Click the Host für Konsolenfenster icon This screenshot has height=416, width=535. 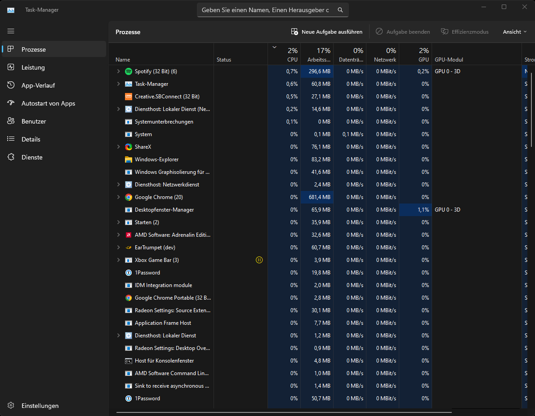coord(128,361)
